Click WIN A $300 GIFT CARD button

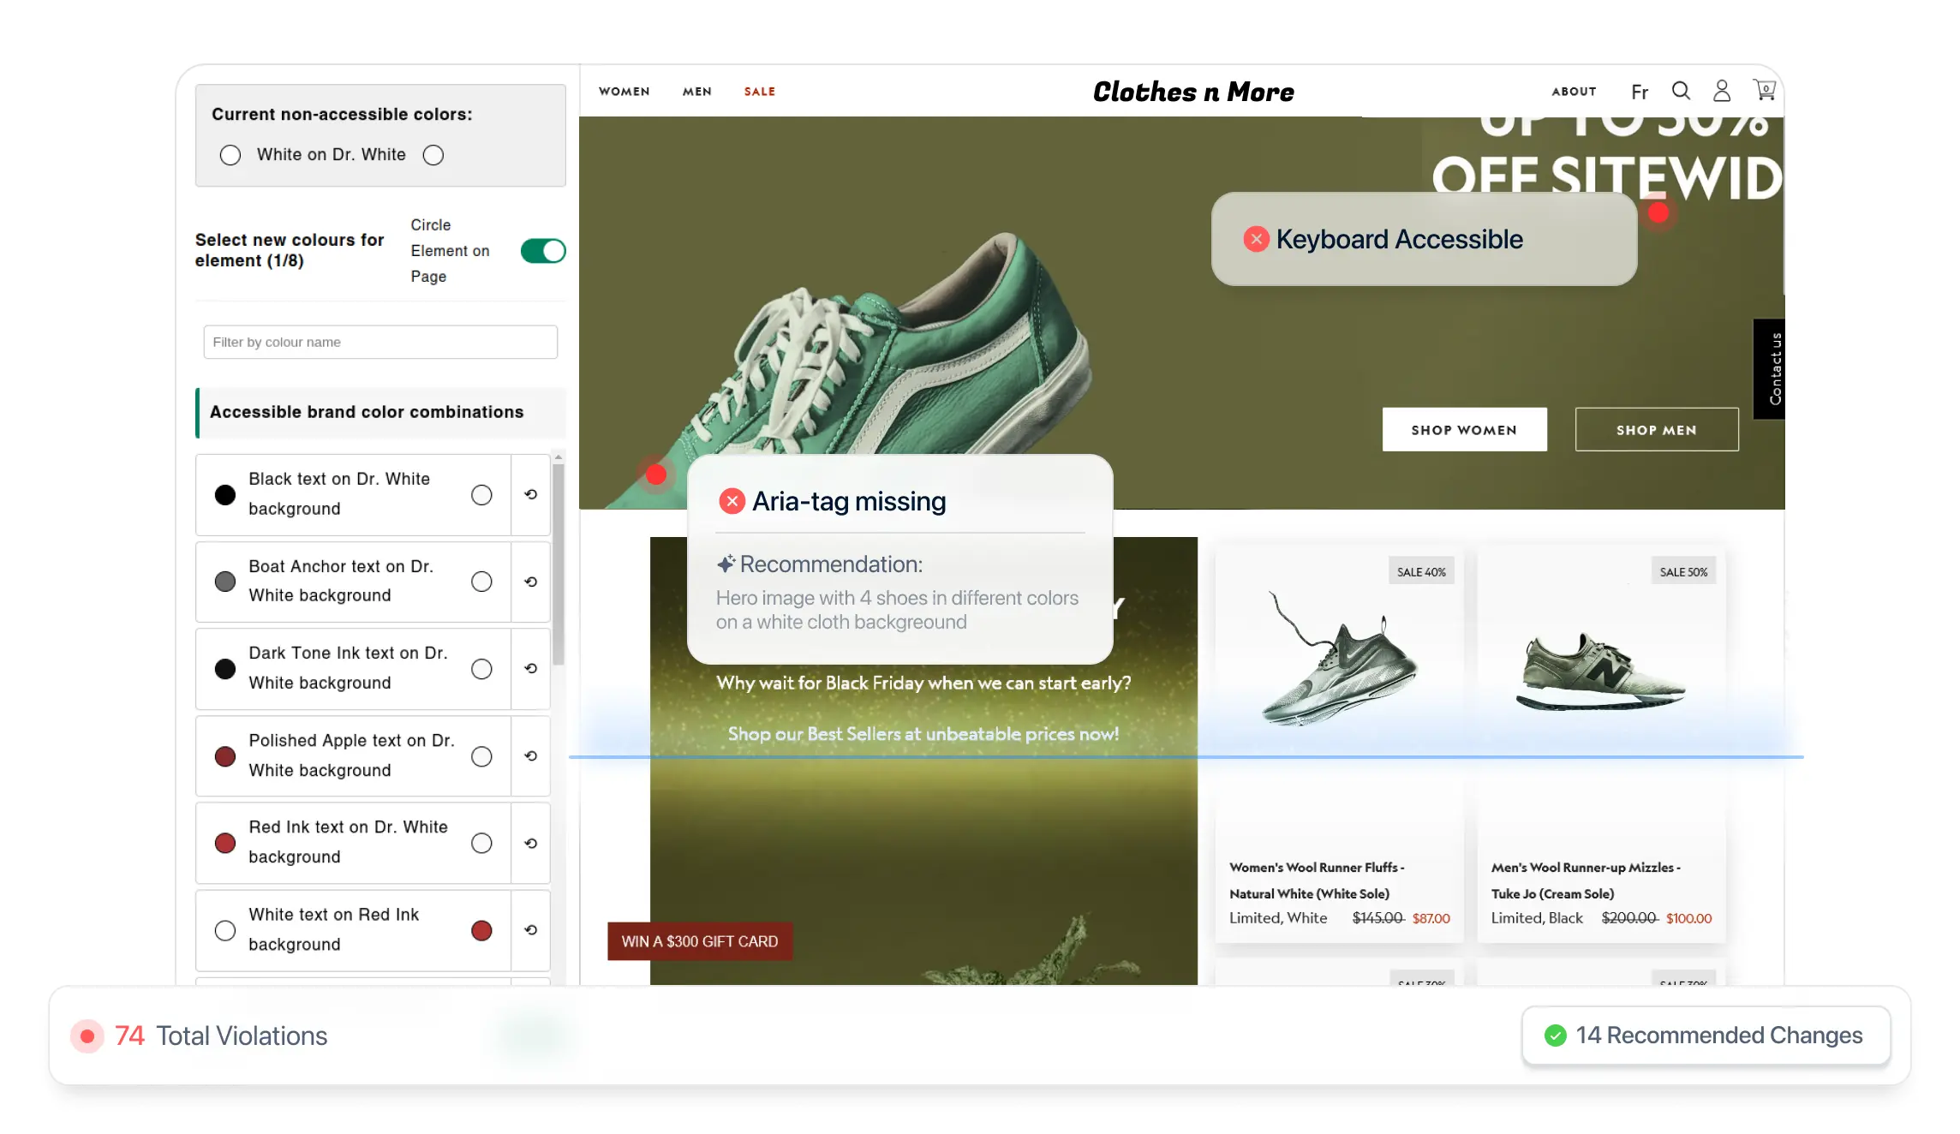699,941
